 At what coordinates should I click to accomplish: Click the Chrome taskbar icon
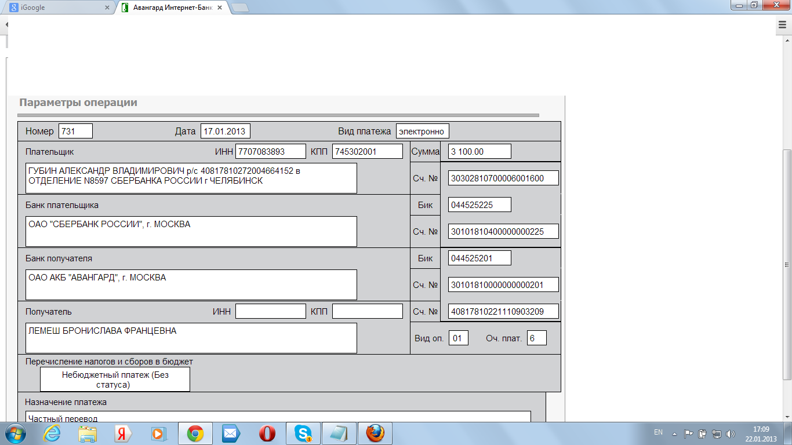click(x=195, y=433)
